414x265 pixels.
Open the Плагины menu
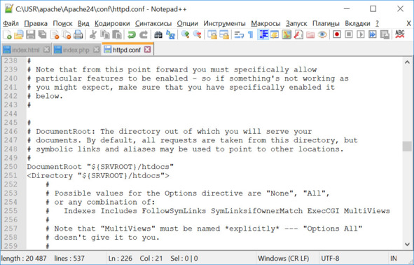tap(326, 24)
